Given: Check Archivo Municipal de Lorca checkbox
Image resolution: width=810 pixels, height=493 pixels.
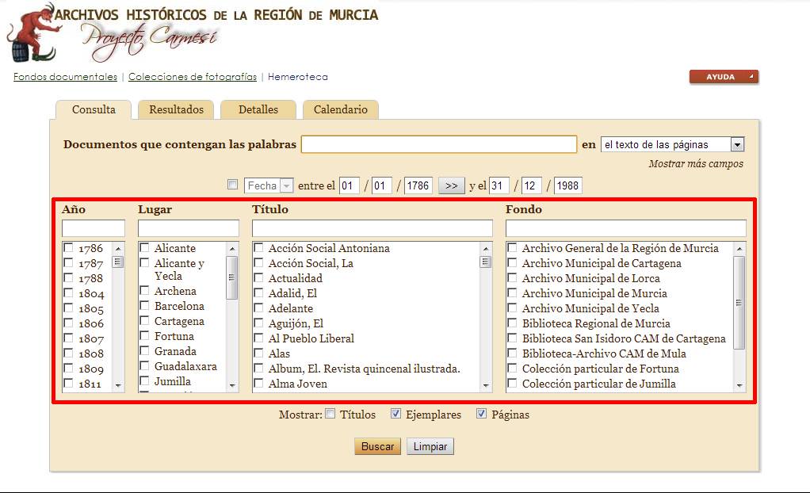Looking at the screenshot, I should pos(512,277).
